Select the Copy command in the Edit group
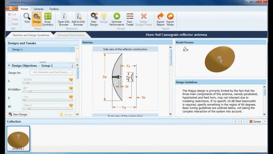273x154 pixels. click(13, 19)
